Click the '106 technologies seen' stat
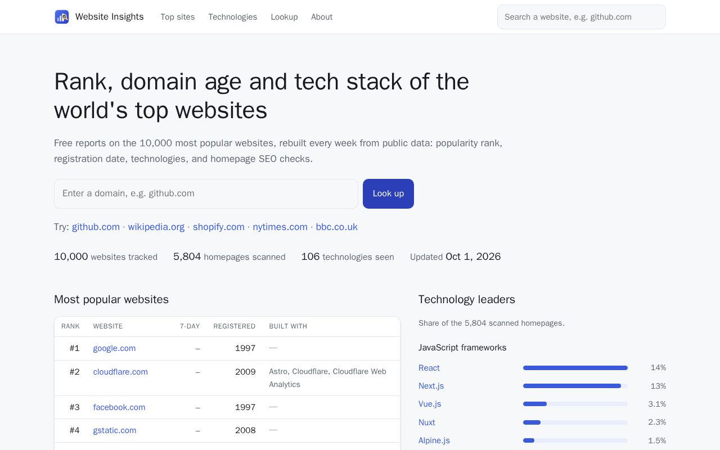720x450 pixels. [348, 256]
